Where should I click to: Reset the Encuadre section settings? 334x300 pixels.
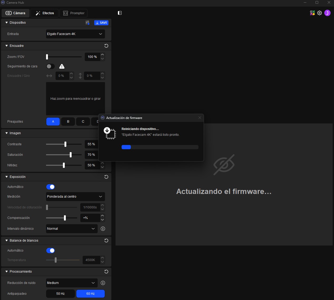coord(106,46)
